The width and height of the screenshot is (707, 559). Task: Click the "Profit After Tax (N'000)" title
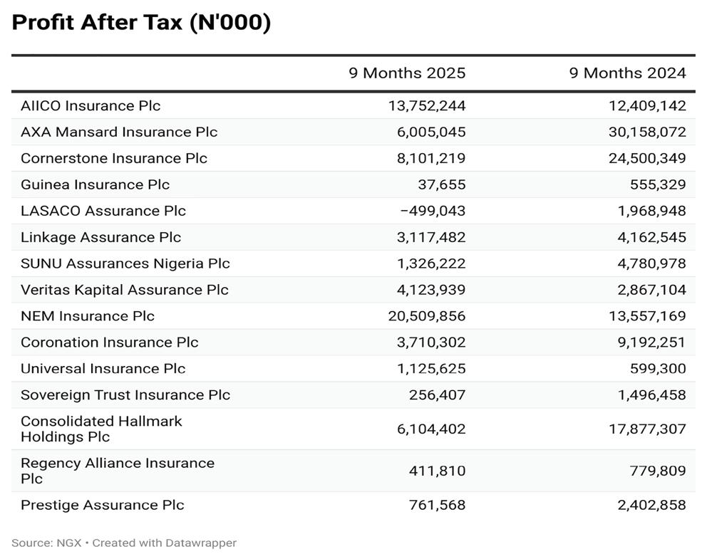(141, 23)
